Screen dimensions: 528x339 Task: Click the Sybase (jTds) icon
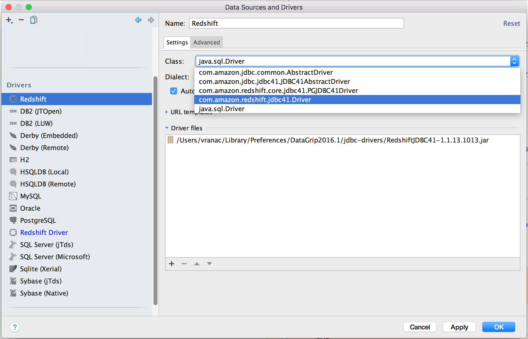(13, 281)
